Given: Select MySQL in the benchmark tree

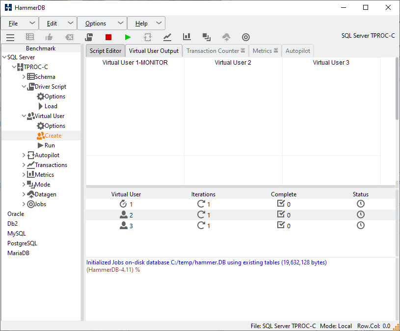Looking at the screenshot, I should [17, 233].
